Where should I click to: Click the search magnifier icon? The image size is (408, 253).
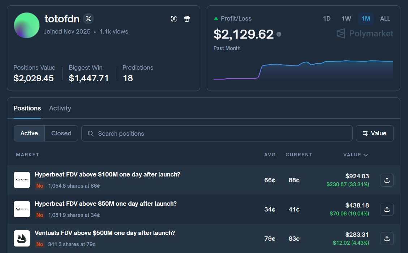(91, 134)
